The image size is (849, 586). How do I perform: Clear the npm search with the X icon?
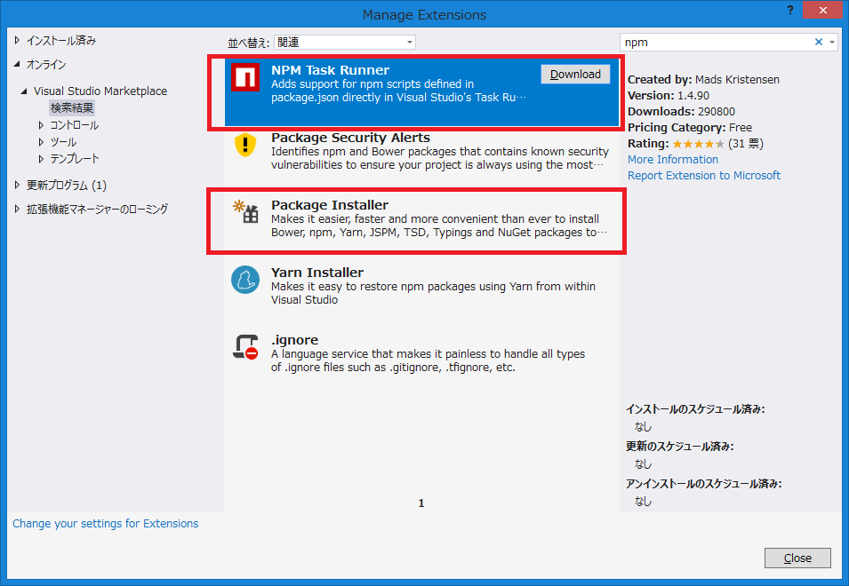pos(819,41)
